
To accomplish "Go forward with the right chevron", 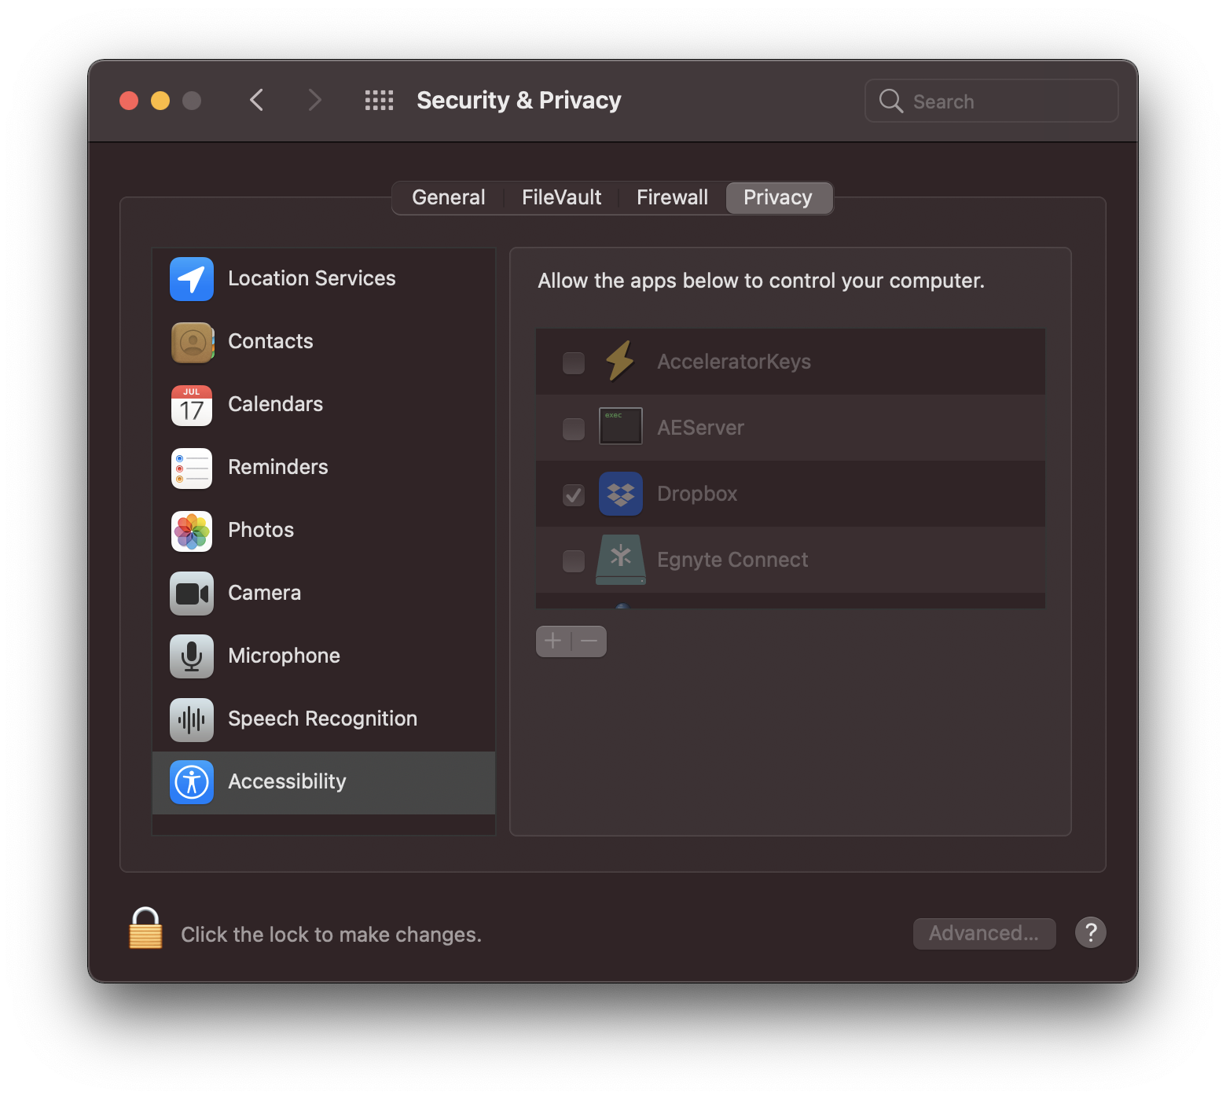I will [x=314, y=101].
